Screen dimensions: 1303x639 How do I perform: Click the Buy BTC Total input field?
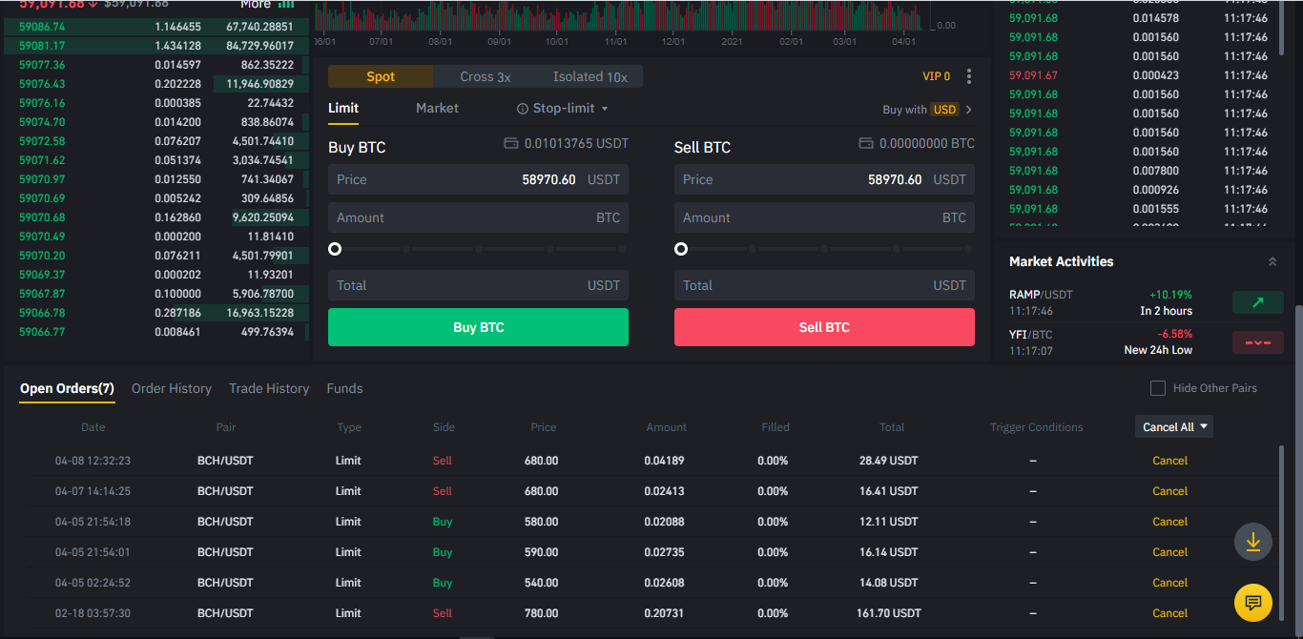click(x=478, y=285)
